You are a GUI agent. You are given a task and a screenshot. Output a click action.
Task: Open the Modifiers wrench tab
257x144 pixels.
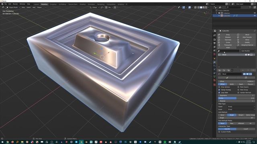click(x=214, y=62)
